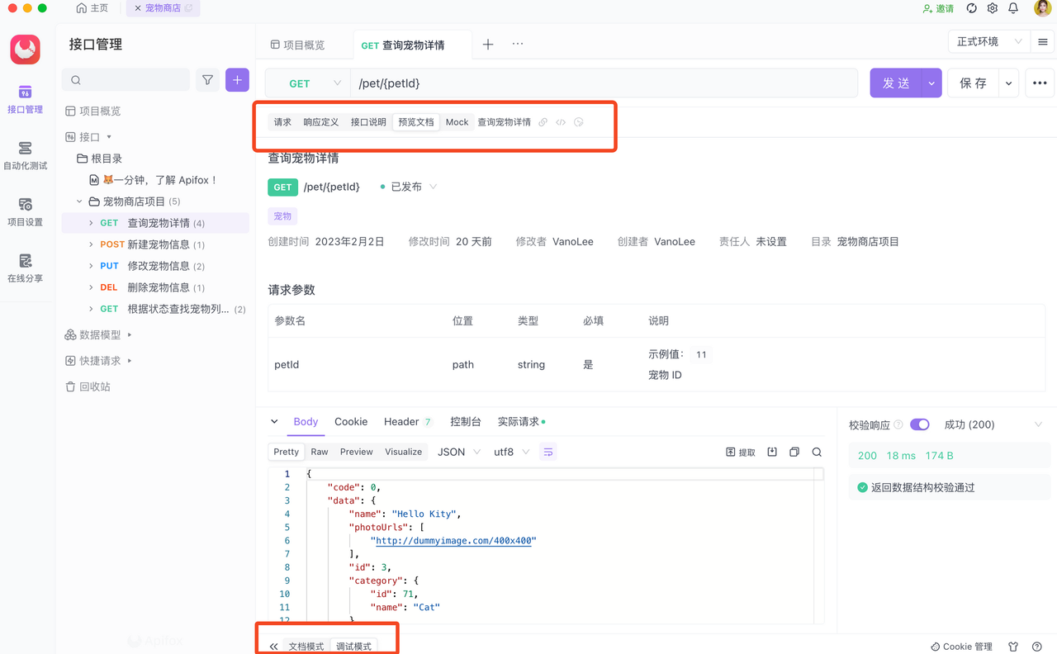Image resolution: width=1057 pixels, height=654 pixels.
Task: Click the sidebar search input field
Action: pos(126,80)
